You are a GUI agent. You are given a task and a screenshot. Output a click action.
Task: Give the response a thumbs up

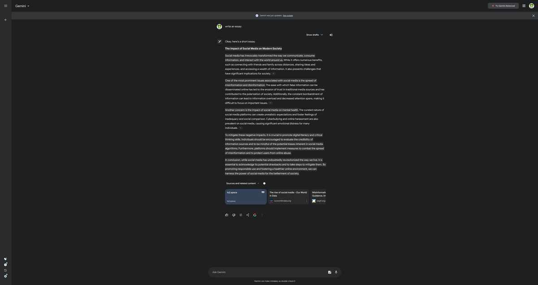(227, 215)
